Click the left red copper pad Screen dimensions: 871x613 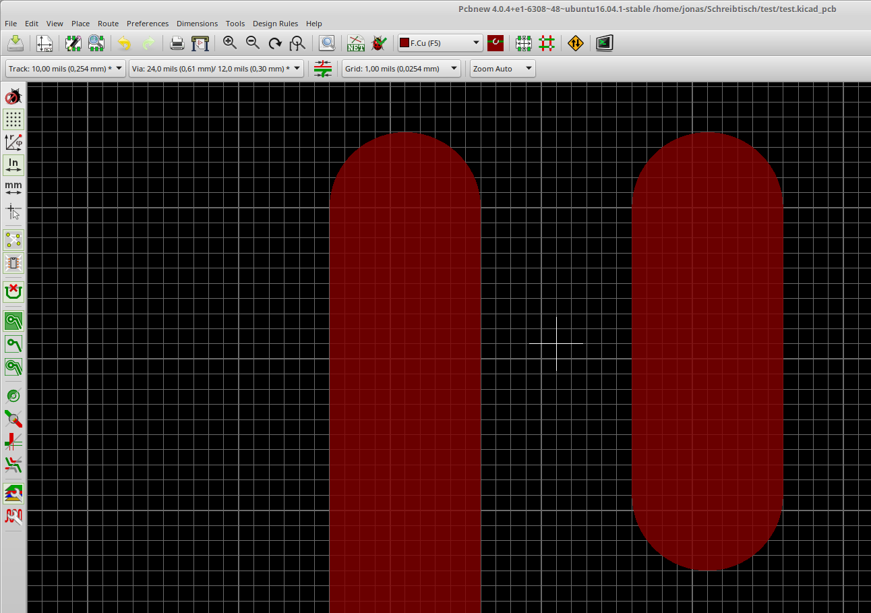point(404,371)
